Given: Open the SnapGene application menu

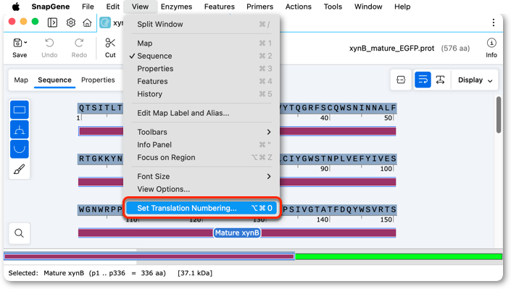Looking at the screenshot, I should point(51,7).
